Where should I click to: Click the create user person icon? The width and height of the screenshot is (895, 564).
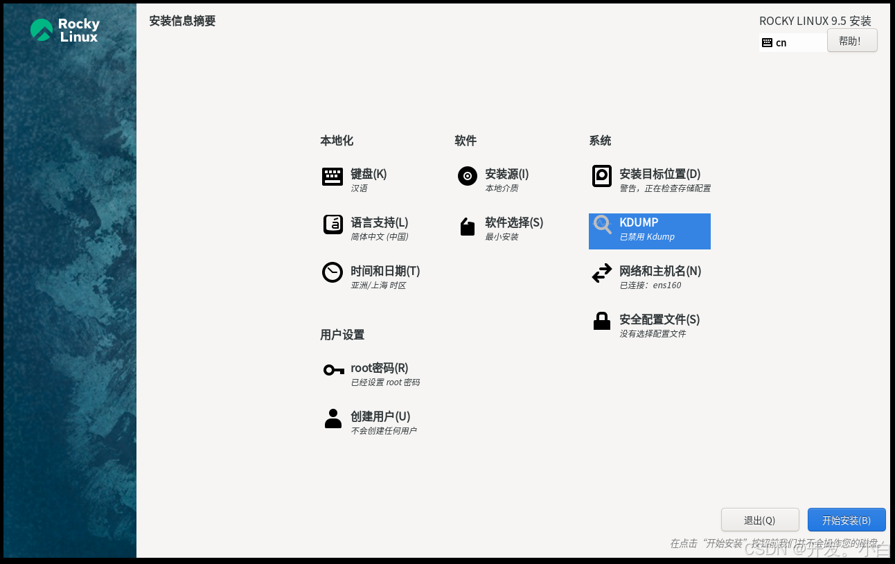[x=333, y=418]
